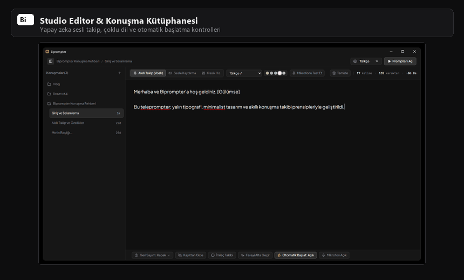Screen dimensions: 464x280
Task: Click the [Gülümse] cue in the script
Action: coord(228,92)
